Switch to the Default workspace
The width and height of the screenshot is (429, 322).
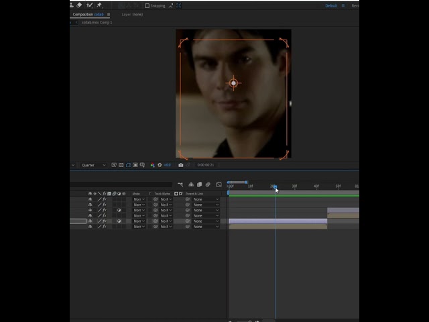point(330,6)
